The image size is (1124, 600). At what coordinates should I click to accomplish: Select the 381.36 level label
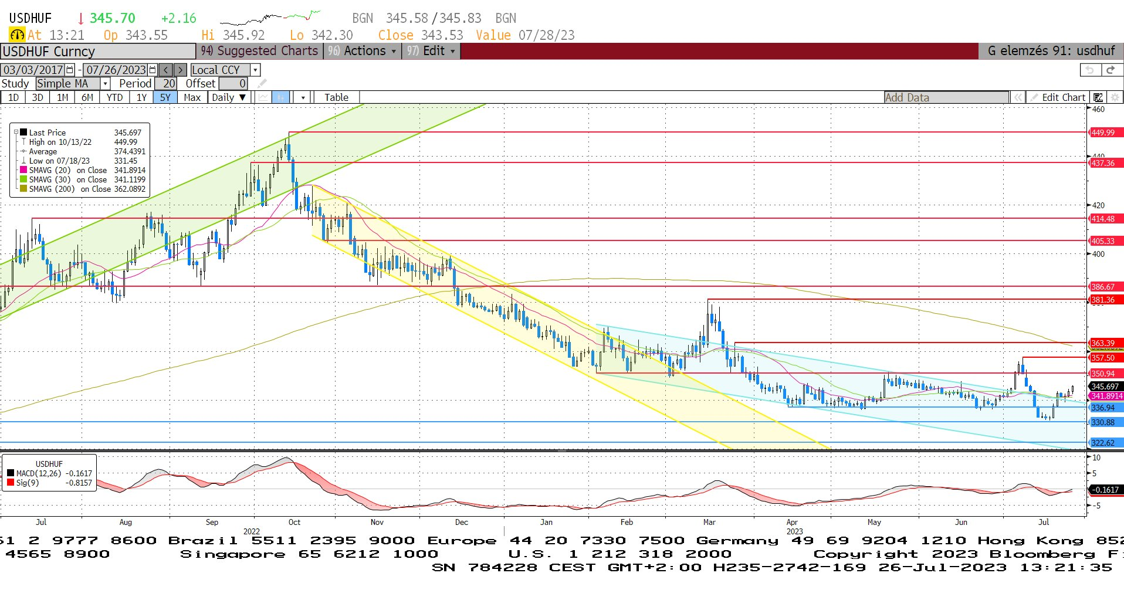1106,300
